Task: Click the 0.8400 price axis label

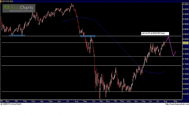Action: point(186,39)
